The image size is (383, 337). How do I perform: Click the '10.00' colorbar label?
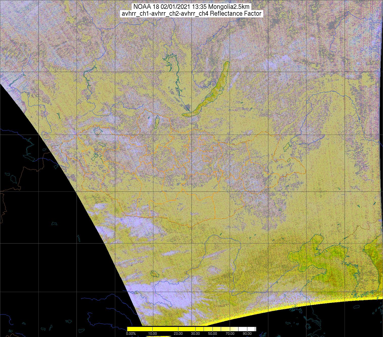(x=153, y=333)
